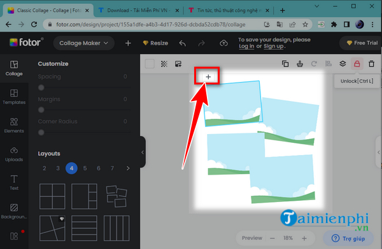The width and height of the screenshot is (382, 249).
Task: Zoom in with plus button
Action: (x=304, y=238)
